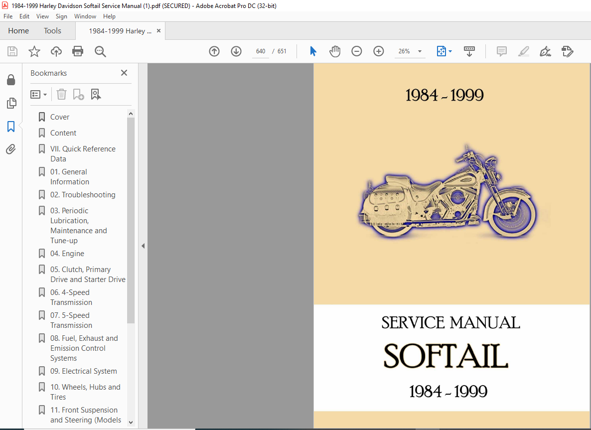Activate the Hand pan tool
591x430 pixels.
[334, 51]
